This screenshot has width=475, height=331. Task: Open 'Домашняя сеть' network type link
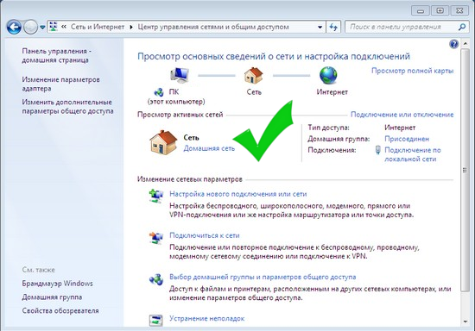click(x=209, y=148)
